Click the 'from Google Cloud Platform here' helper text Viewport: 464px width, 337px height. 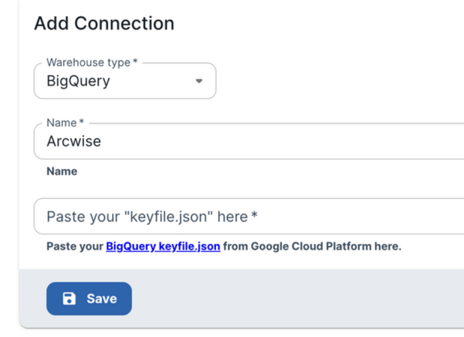click(x=312, y=246)
